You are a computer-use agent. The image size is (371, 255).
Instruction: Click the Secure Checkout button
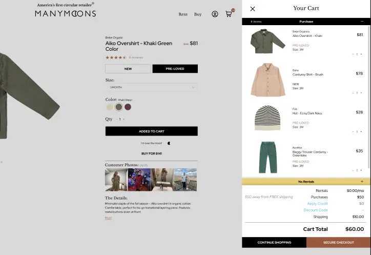coord(338,242)
